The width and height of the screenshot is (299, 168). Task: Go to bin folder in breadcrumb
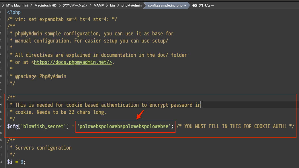[112, 5]
